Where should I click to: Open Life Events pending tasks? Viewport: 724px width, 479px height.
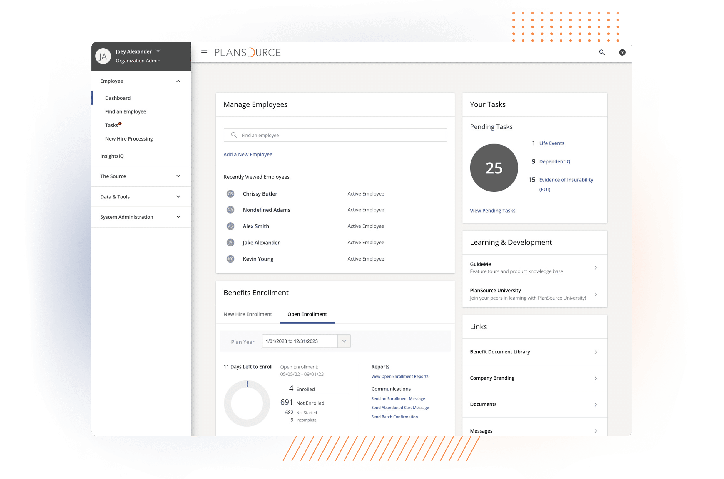[551, 143]
